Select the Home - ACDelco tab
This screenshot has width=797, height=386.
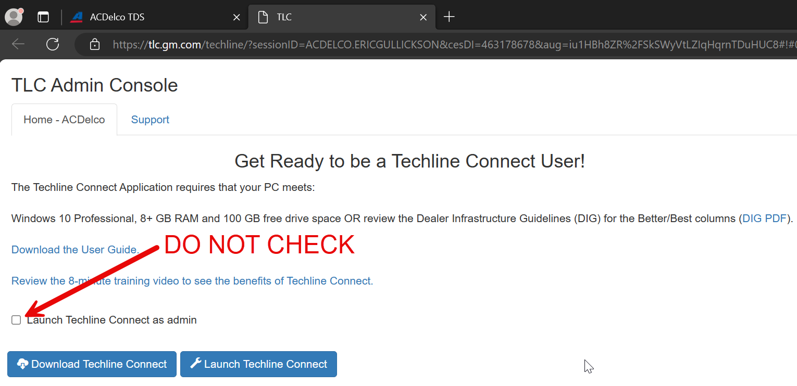tap(64, 120)
